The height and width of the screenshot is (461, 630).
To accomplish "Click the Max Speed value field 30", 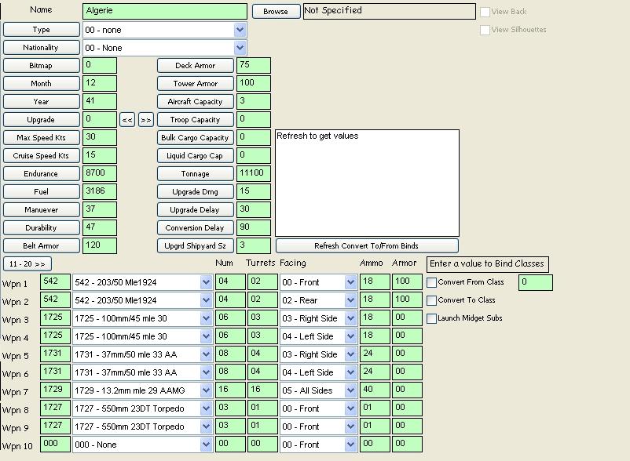I will pyautogui.click(x=100, y=137).
